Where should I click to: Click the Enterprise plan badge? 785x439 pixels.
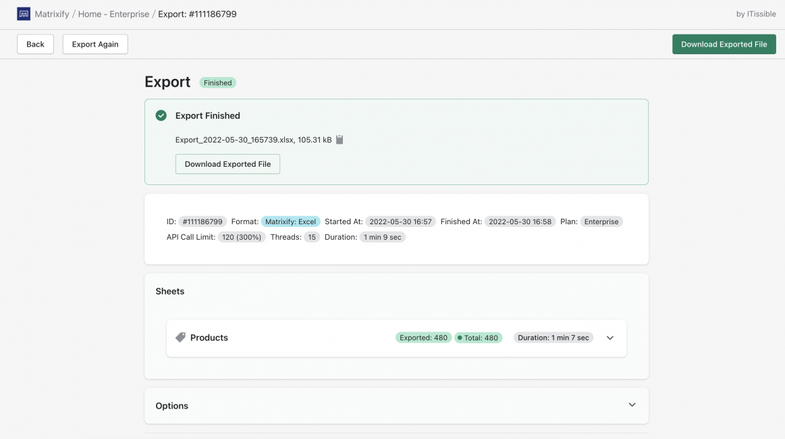click(x=602, y=221)
